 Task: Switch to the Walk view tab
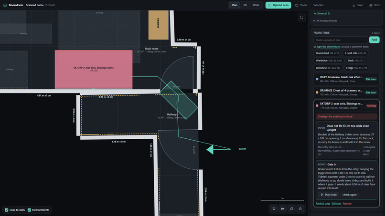256,5
